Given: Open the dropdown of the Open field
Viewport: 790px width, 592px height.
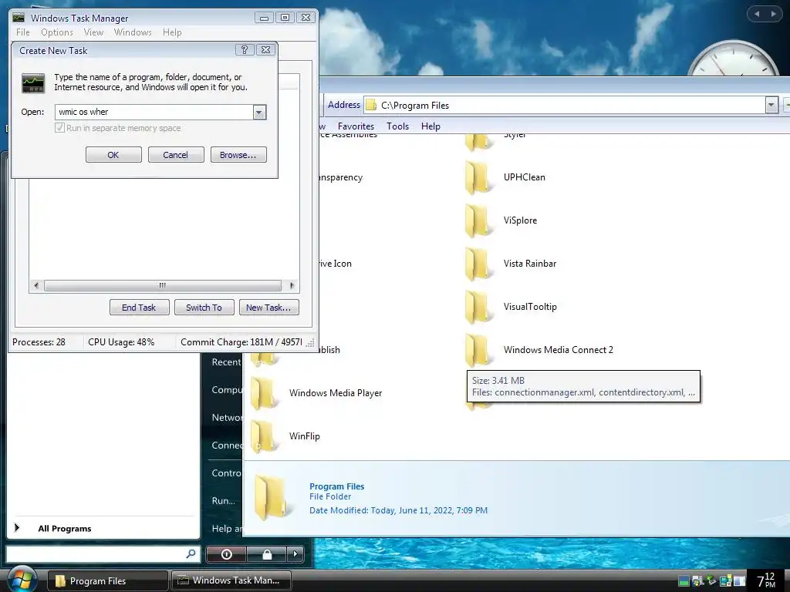Looking at the screenshot, I should [259, 113].
